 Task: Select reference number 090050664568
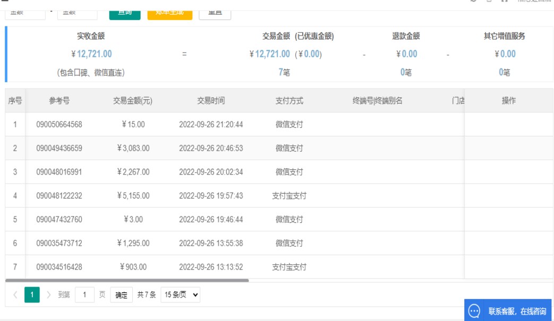tap(59, 125)
